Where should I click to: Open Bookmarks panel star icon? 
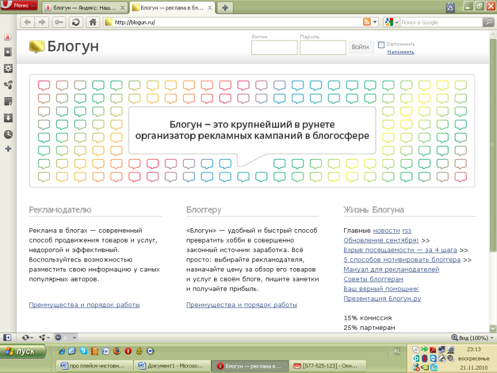pos(8,52)
